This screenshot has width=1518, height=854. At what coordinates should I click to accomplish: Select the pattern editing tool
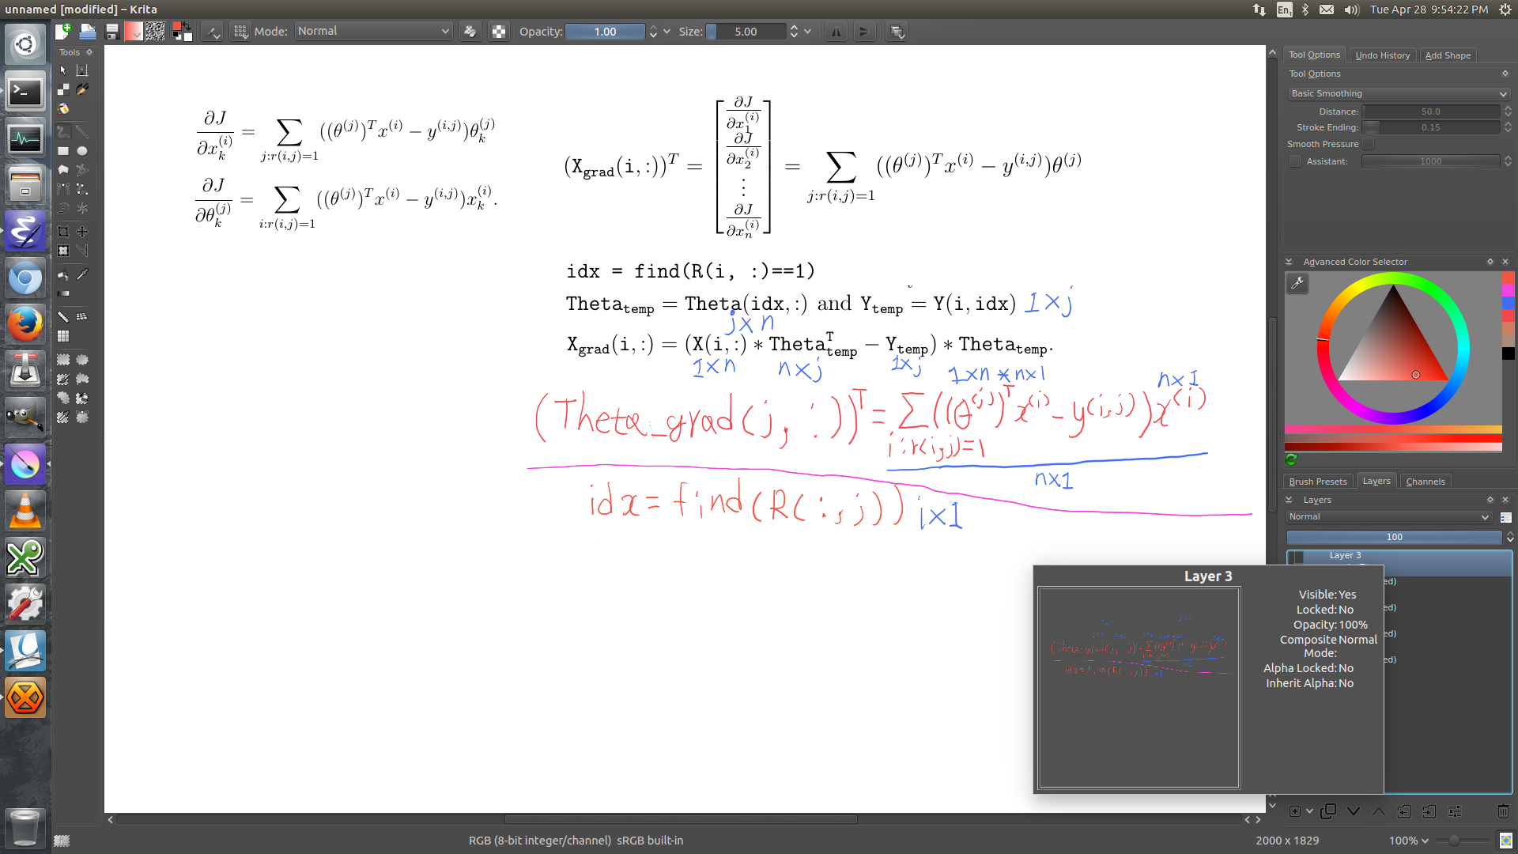point(63,89)
